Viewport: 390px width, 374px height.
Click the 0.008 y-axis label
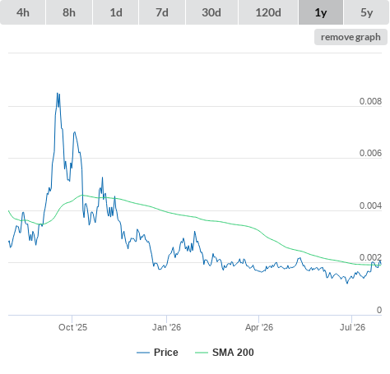click(370, 101)
